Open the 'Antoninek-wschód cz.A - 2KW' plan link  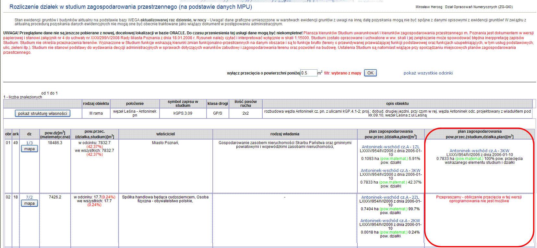[x=390, y=220]
